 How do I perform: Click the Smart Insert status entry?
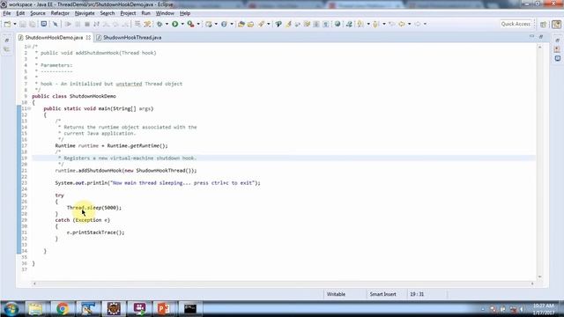pyautogui.click(x=382, y=294)
